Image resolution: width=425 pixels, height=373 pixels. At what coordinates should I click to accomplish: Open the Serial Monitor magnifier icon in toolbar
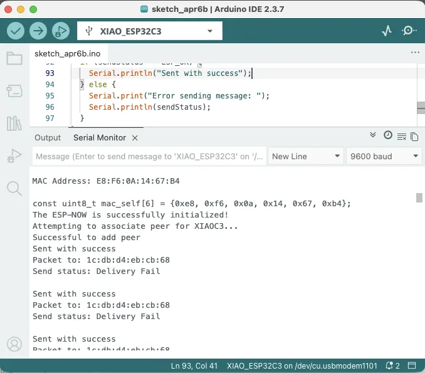pos(409,31)
